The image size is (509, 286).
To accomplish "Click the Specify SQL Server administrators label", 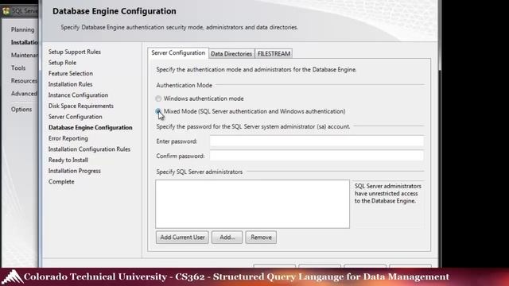I will 200,172.
